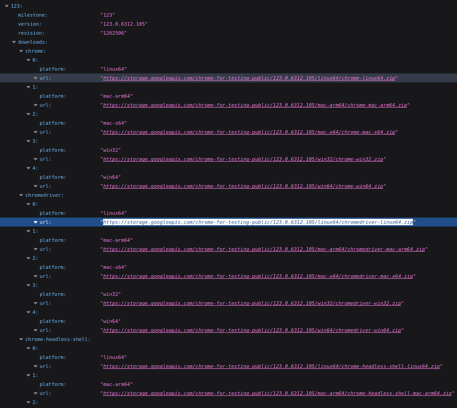
Task: Open the chrome-mac-arm64.zip link
Action: (x=255, y=105)
